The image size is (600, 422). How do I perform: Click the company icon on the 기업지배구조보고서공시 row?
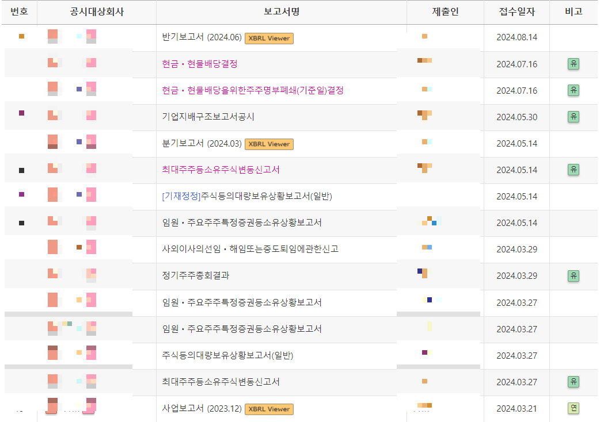[x=52, y=114]
